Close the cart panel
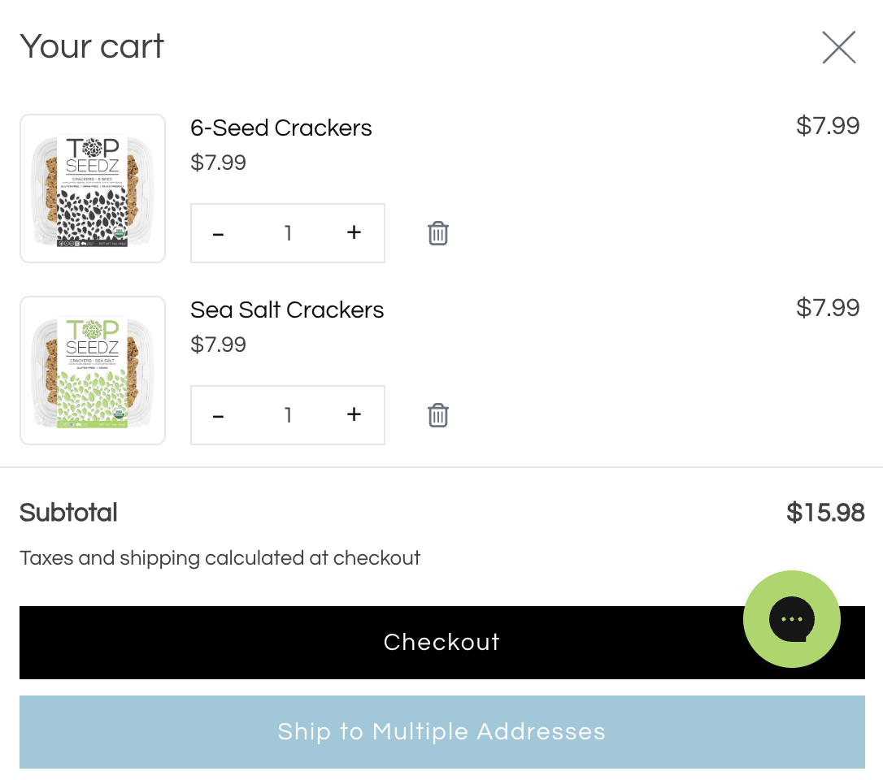This screenshot has width=883, height=780. [x=838, y=47]
